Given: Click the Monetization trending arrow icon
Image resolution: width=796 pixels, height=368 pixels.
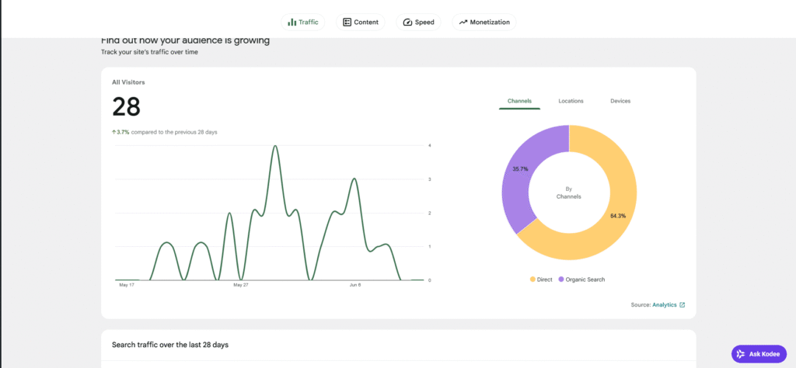Looking at the screenshot, I should (463, 23).
